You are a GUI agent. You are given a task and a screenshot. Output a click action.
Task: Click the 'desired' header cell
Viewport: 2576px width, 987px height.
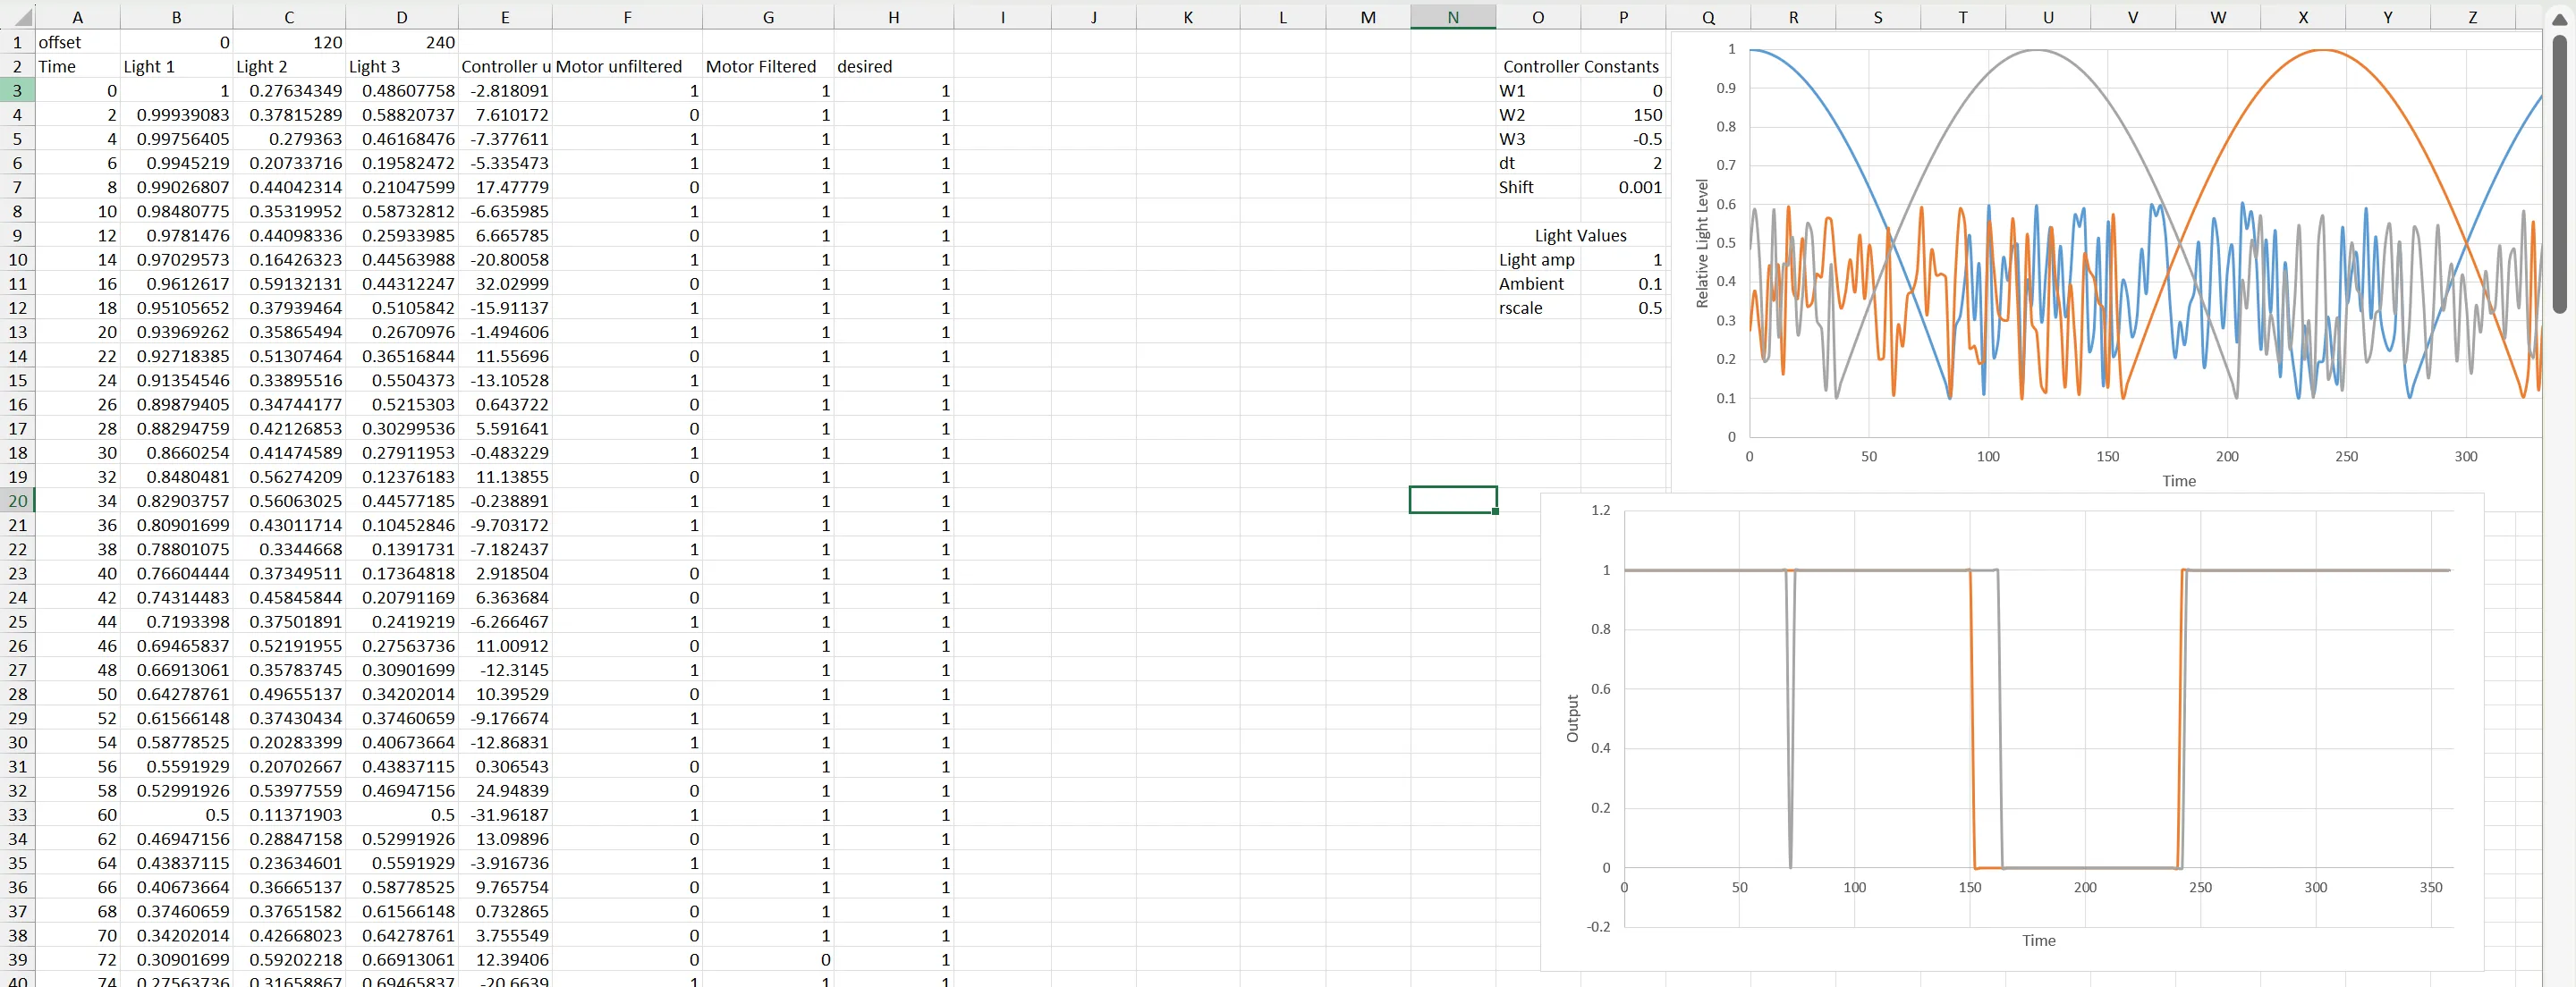coord(894,66)
